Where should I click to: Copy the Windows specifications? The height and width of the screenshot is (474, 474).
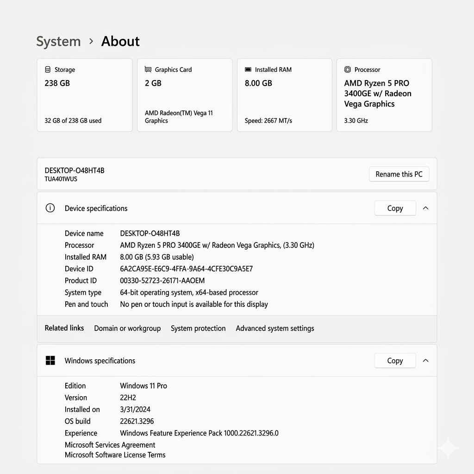tap(395, 360)
